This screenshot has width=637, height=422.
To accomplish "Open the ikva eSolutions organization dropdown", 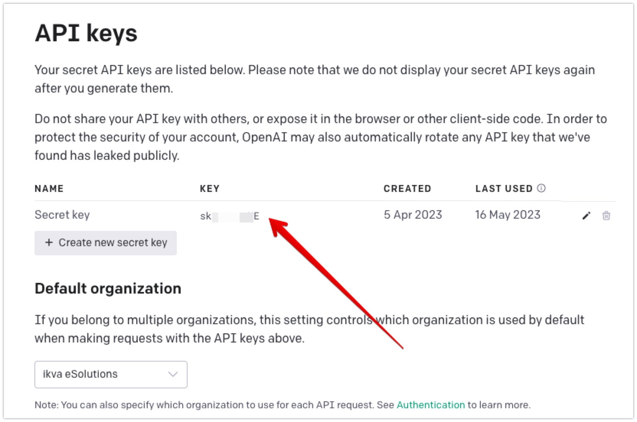I will [110, 374].
